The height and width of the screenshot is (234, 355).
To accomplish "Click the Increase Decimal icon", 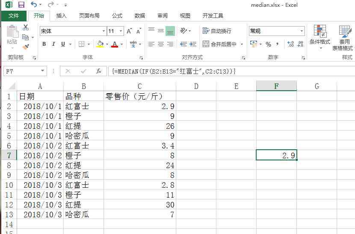I will [291, 44].
